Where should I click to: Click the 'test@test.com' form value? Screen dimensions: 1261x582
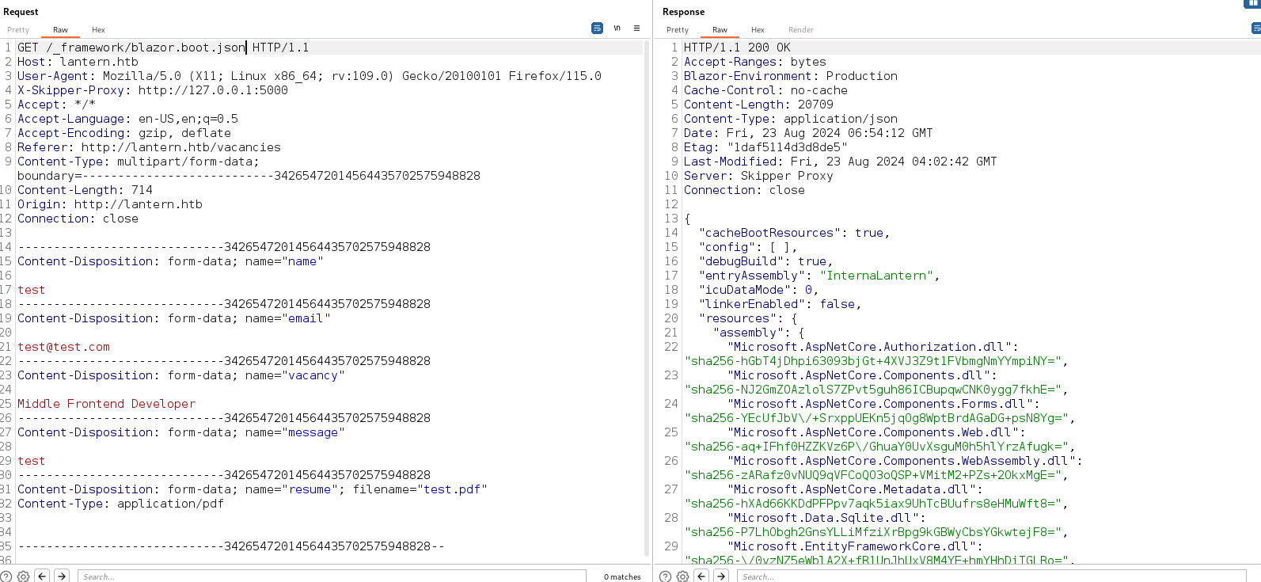63,347
